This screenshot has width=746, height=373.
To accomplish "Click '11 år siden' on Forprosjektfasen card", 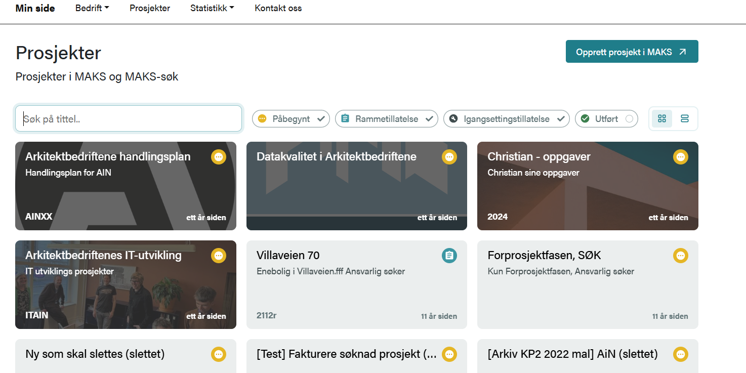I will tap(670, 316).
